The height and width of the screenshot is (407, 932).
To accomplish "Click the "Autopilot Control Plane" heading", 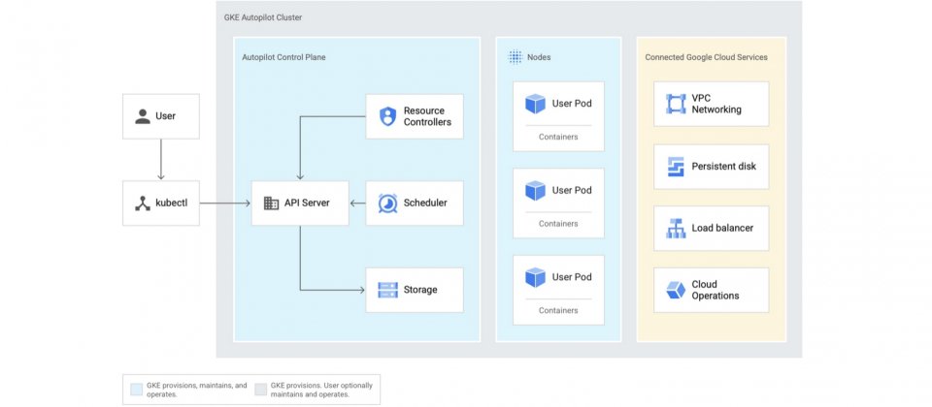I will point(283,57).
